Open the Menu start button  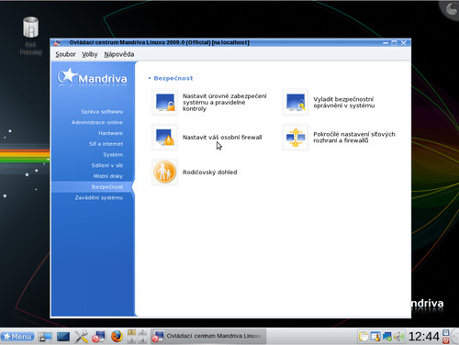coord(17,337)
